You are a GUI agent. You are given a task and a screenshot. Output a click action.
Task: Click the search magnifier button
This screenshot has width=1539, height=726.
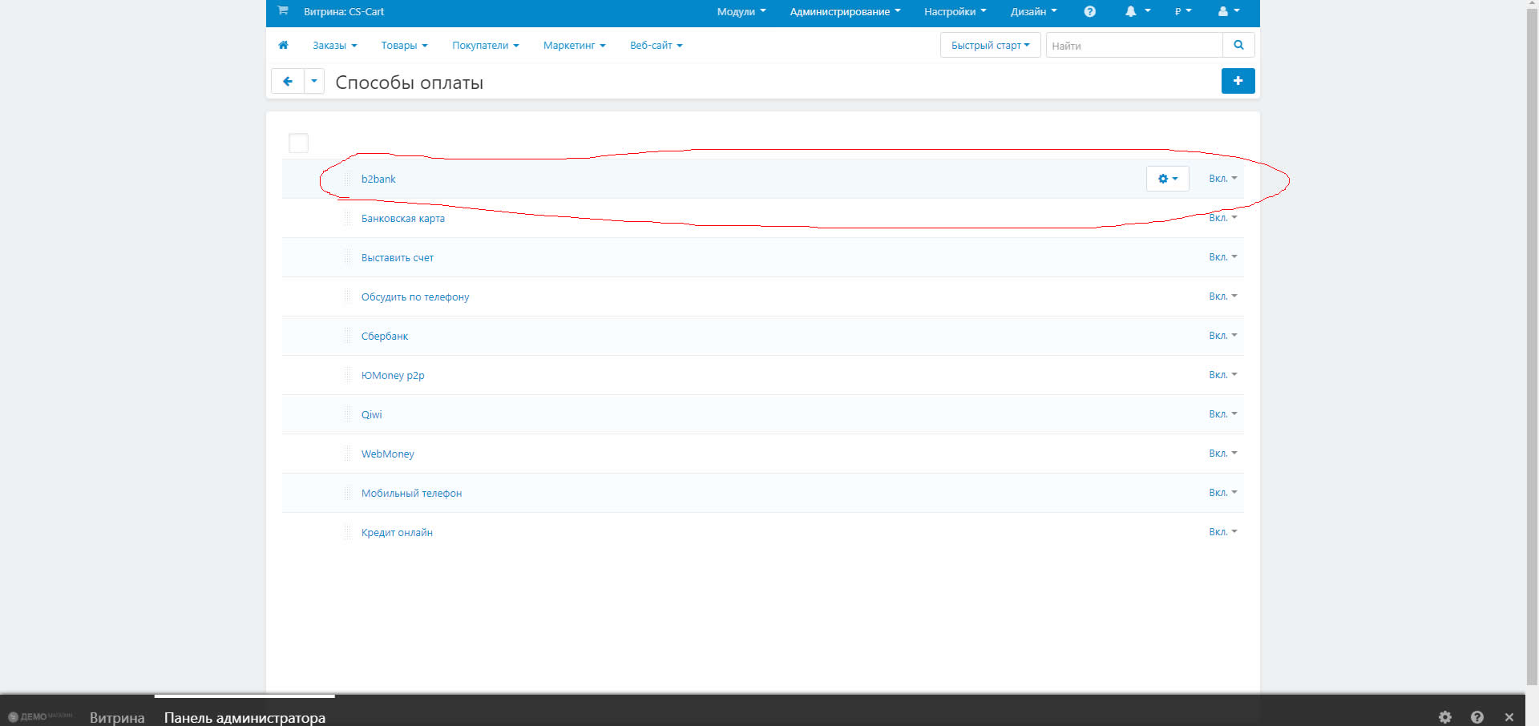point(1238,46)
